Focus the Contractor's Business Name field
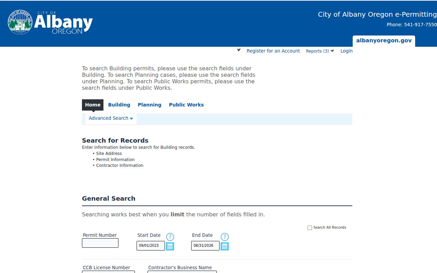This screenshot has height=273, width=437. pos(182,272)
